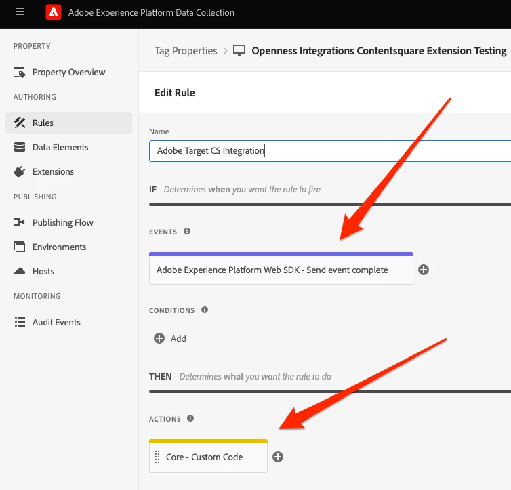Screen dimensions: 511x490
Task: Click the Adobe logo icon
Action: pos(54,12)
